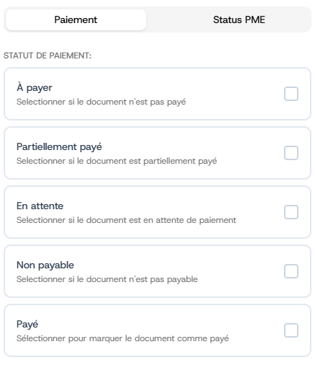
Task: Click the Partiellement payé title label
Action: pos(59,146)
